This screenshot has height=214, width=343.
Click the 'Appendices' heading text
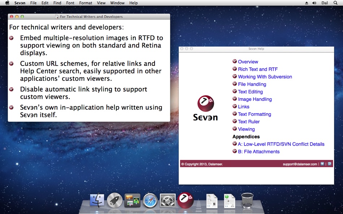246,137
